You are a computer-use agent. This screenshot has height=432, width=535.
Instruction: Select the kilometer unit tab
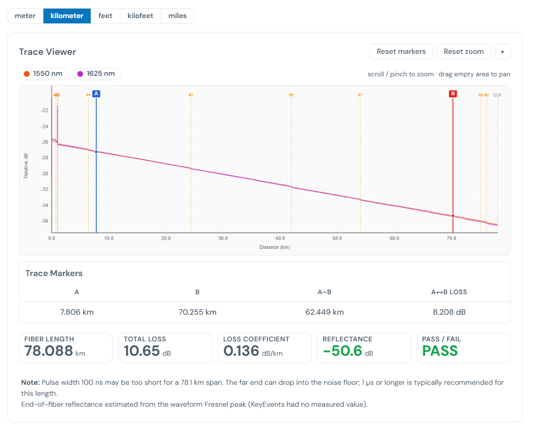click(67, 16)
